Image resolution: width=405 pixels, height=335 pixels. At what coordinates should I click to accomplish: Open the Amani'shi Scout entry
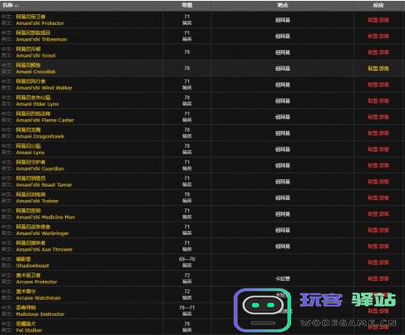(36, 56)
